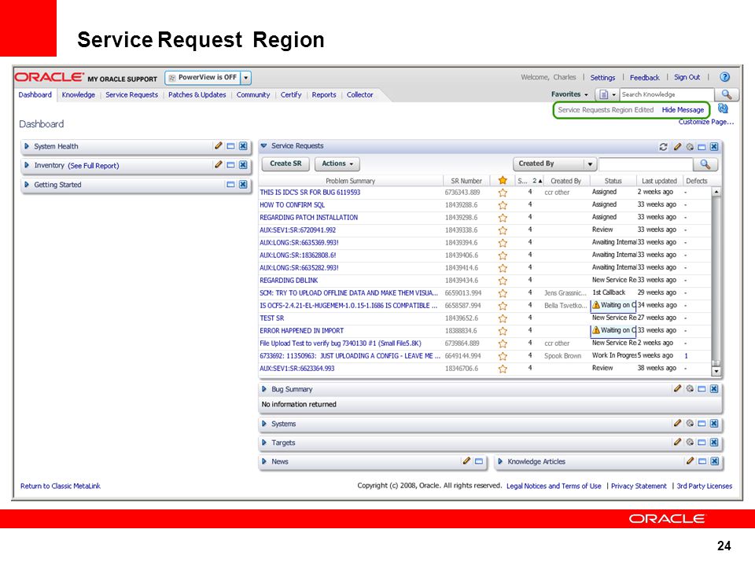Click the Service Requests search text field

tap(646, 164)
